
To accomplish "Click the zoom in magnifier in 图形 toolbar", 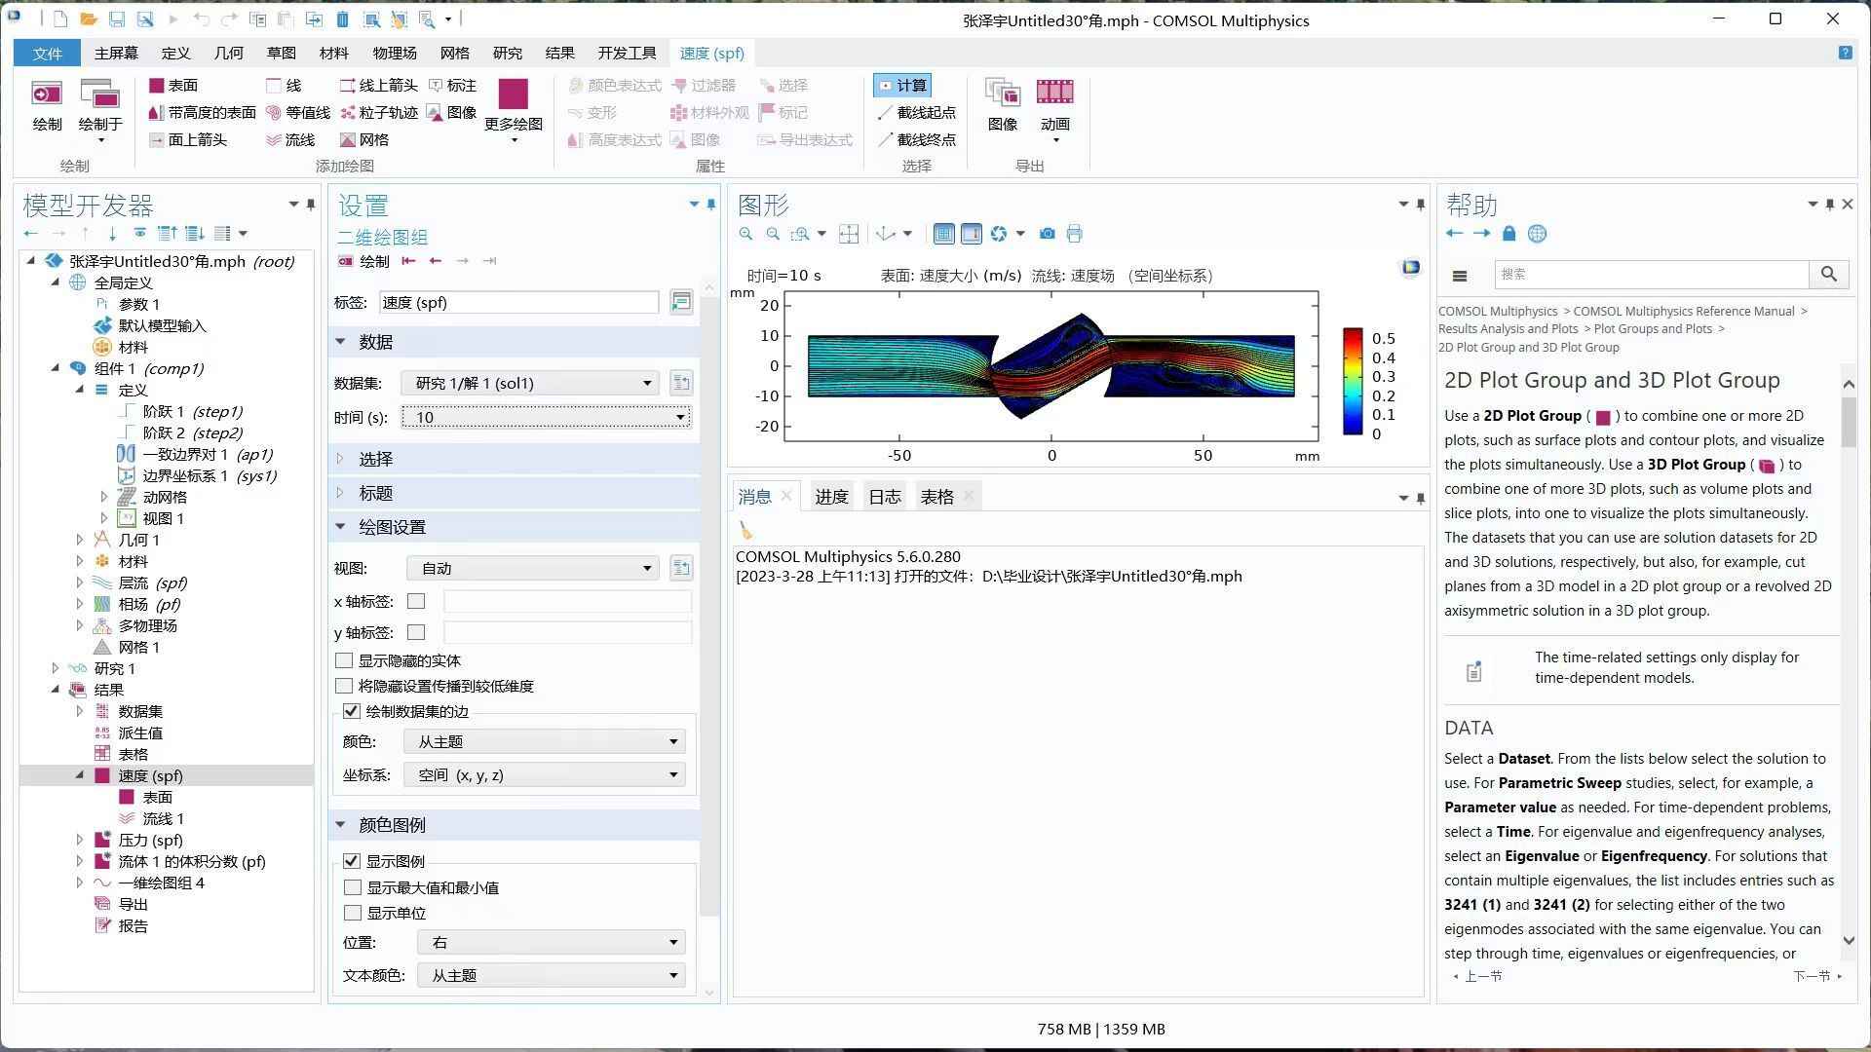I will click(745, 234).
